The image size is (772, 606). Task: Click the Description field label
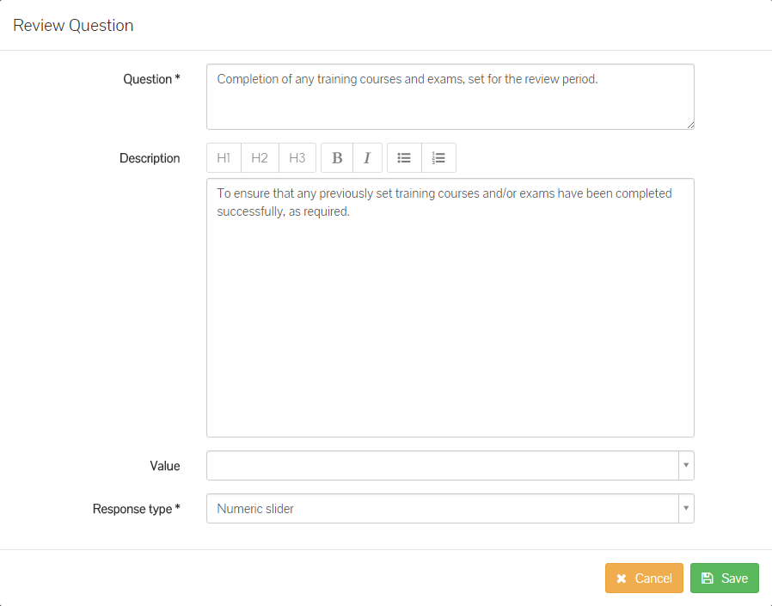pos(150,158)
